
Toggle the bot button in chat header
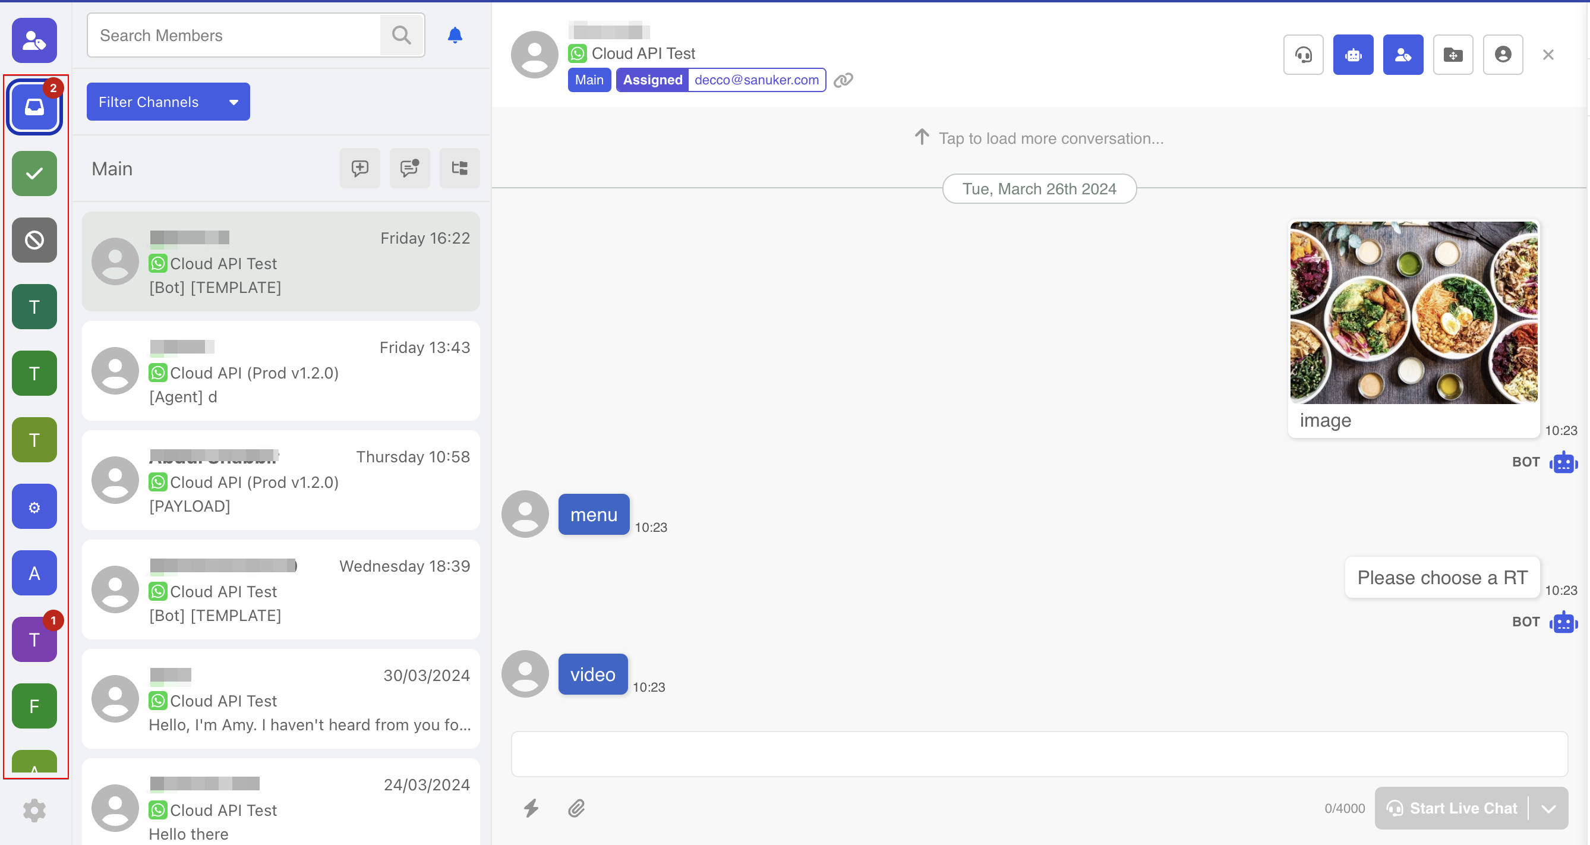point(1353,55)
